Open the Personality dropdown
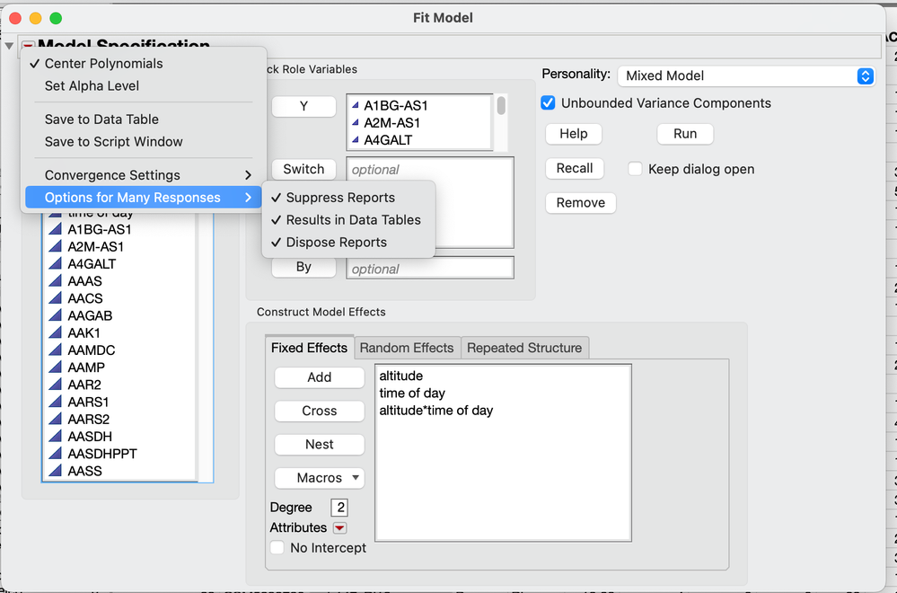Image resolution: width=897 pixels, height=593 pixels. (747, 76)
